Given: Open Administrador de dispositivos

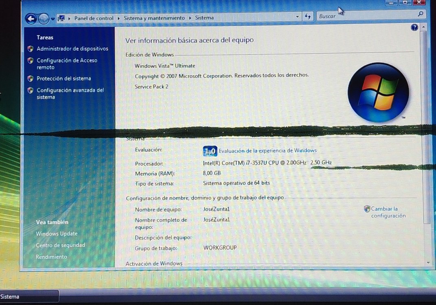Looking at the screenshot, I should pos(72,49).
